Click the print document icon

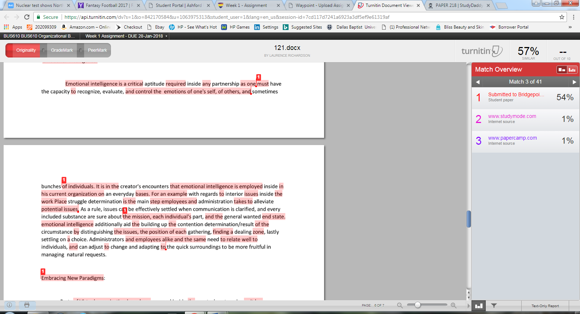[x=27, y=305]
